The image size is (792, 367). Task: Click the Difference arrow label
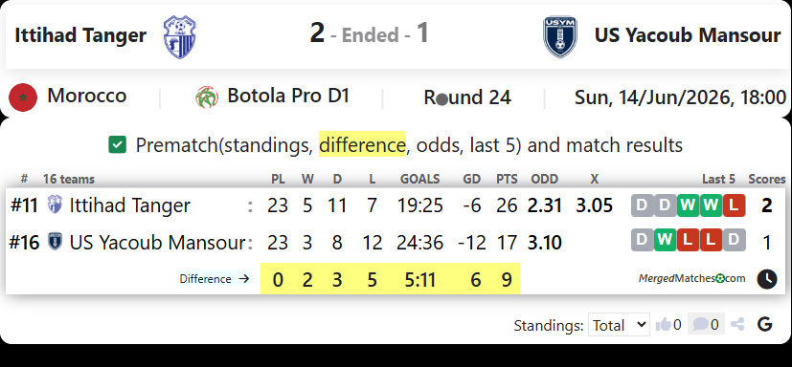[215, 279]
